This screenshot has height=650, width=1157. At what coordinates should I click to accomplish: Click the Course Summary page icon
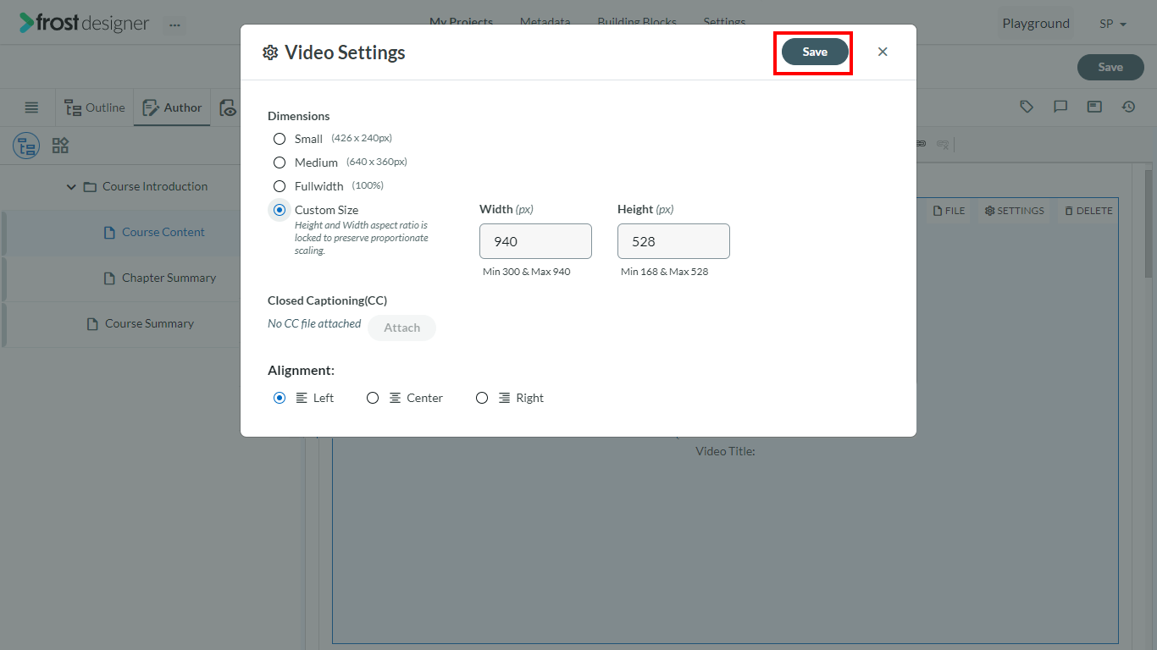coord(92,324)
